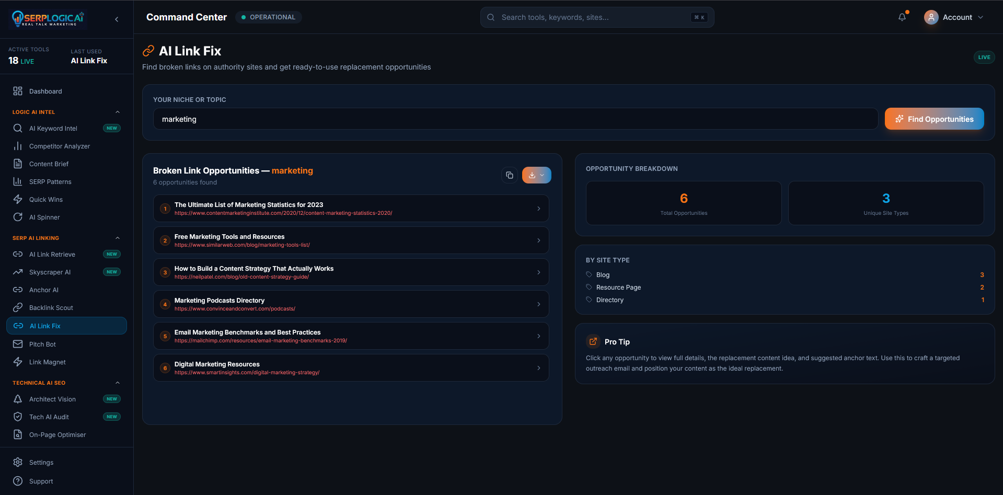Screen dimensions: 1003x495
Task: Click the LIVE badge beside AI Link Fix
Action: click(984, 57)
